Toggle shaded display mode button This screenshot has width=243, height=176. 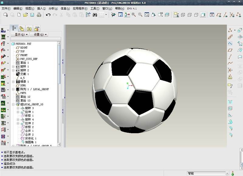(203, 15)
